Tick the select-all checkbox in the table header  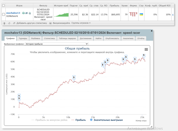4,5
